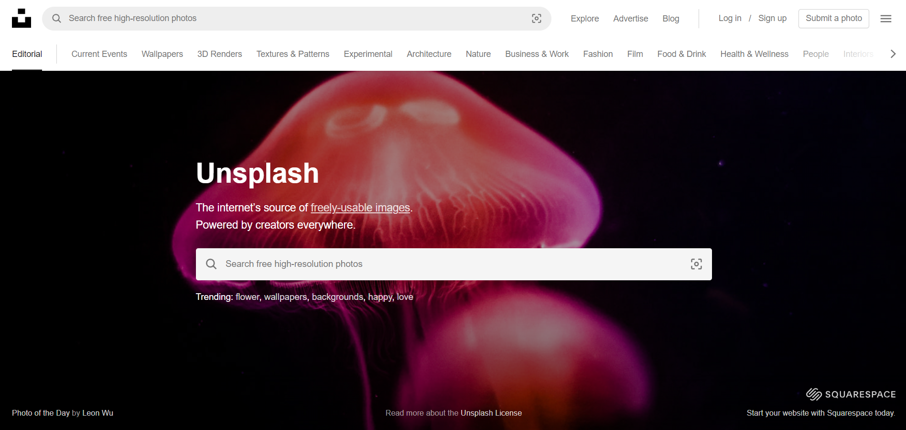
Task: Open the hamburger menu icon
Action: pos(886,19)
